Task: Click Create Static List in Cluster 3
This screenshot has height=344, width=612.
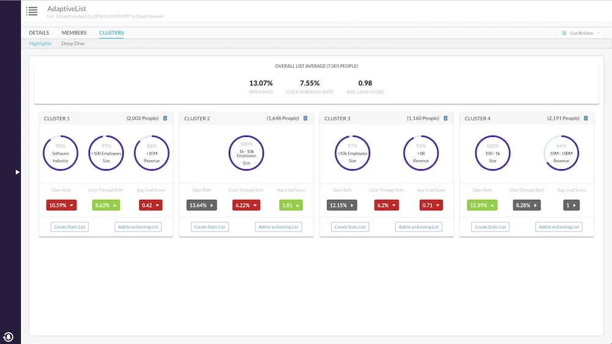Action: pyautogui.click(x=350, y=227)
